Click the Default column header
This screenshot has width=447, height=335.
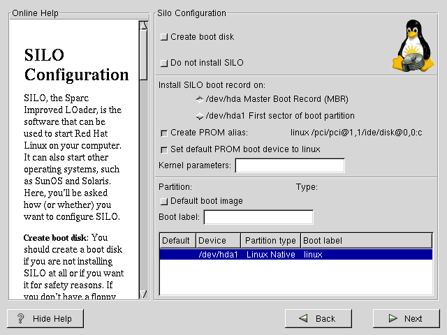[x=177, y=241]
